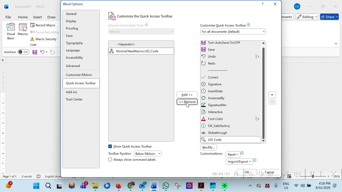
Task: Select AssessedBy command in list
Action: click(230, 98)
